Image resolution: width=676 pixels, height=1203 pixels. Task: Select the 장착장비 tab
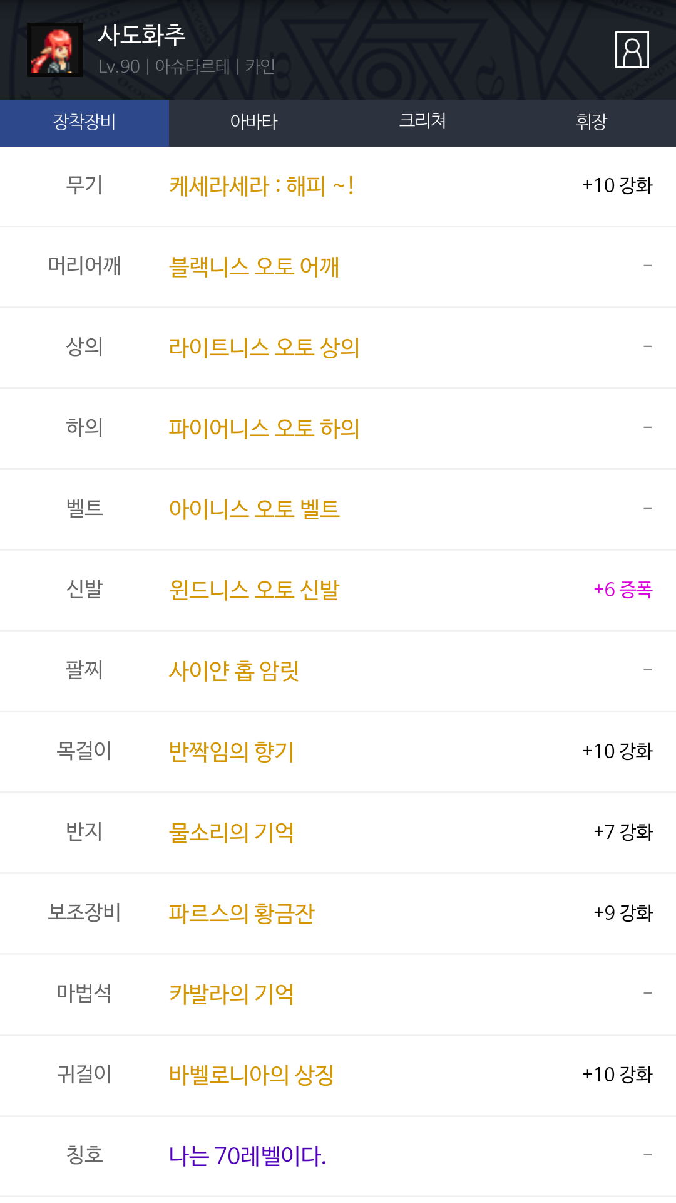coord(84,122)
